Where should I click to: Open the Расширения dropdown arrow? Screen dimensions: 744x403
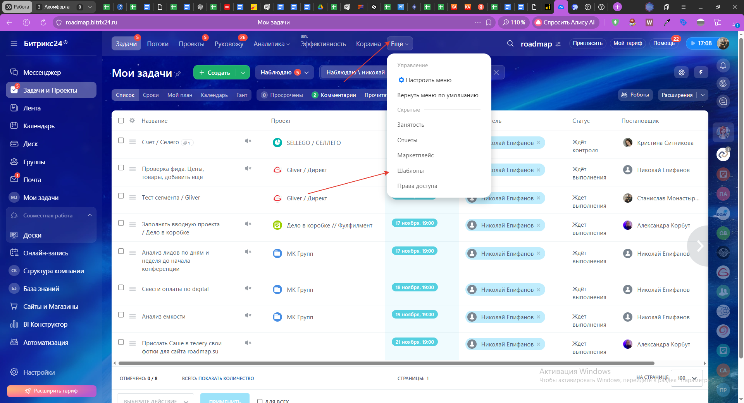703,95
